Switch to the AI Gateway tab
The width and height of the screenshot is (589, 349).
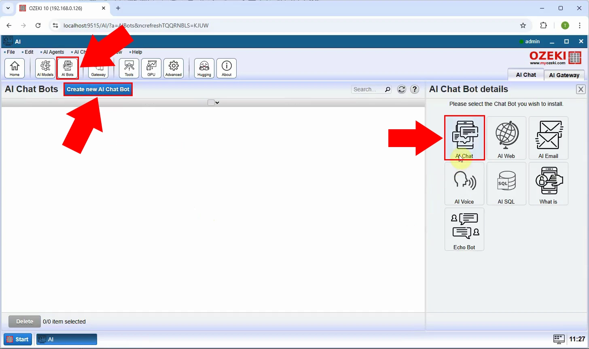(x=564, y=75)
